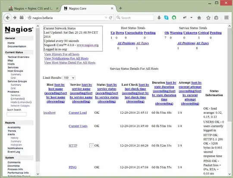Click the host Down status link
The height and width of the screenshot is (178, 233).
(x=120, y=33)
